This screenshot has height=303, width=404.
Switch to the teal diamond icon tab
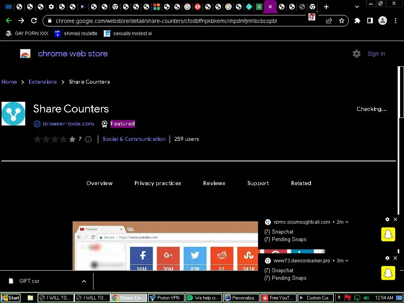point(249,7)
